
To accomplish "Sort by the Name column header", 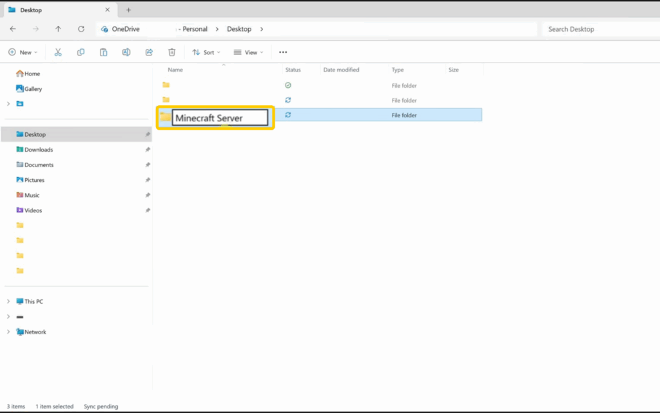I will (175, 70).
